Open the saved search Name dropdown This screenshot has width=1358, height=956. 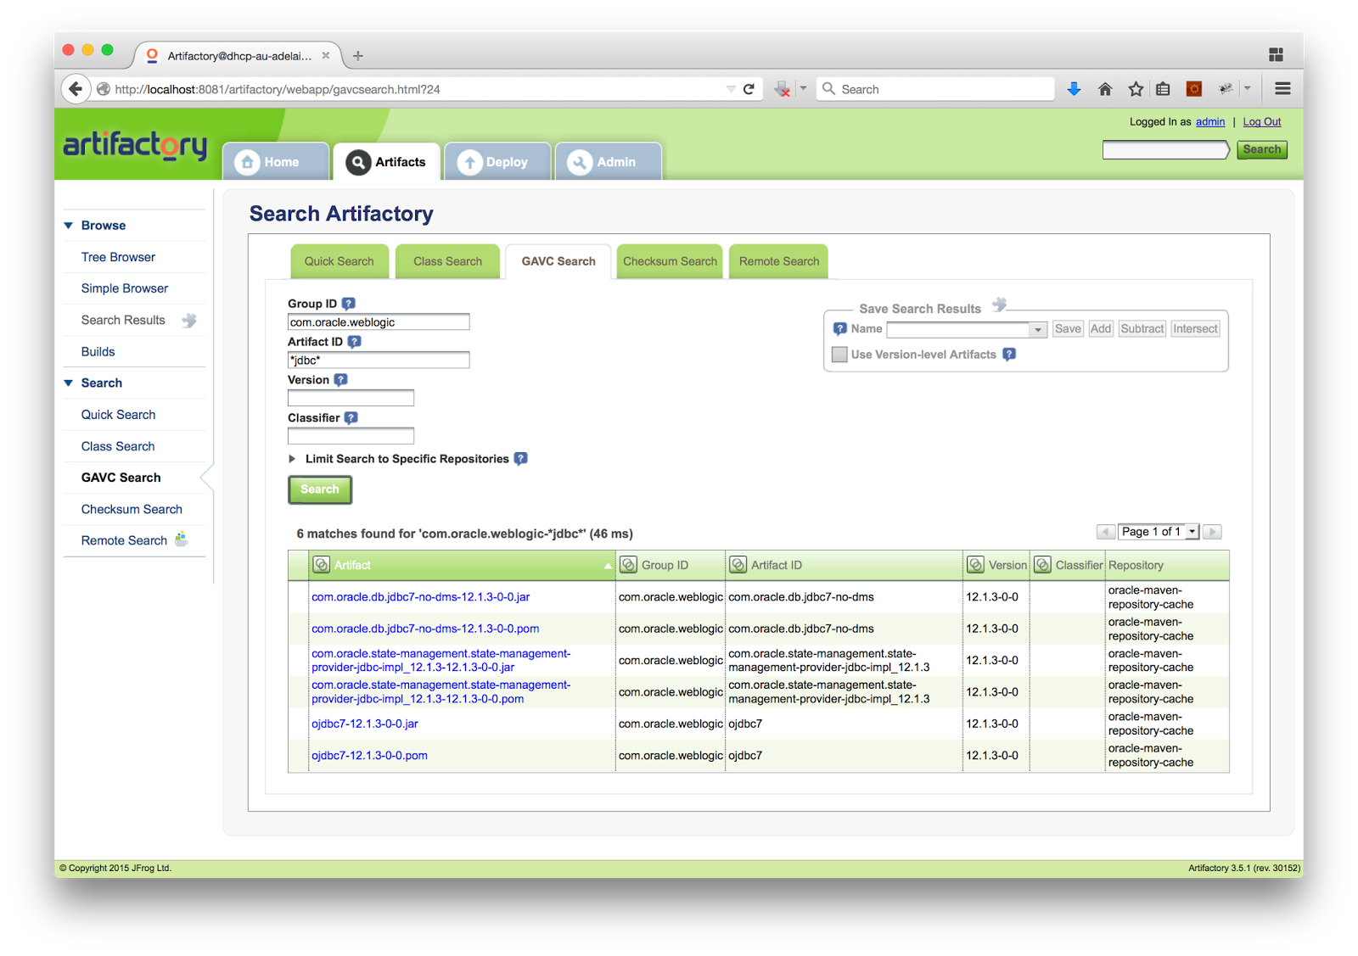(x=1038, y=329)
